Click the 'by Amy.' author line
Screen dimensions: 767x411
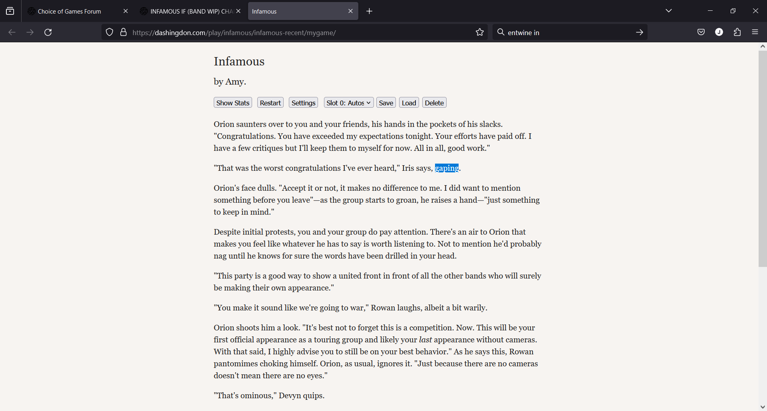click(x=230, y=82)
